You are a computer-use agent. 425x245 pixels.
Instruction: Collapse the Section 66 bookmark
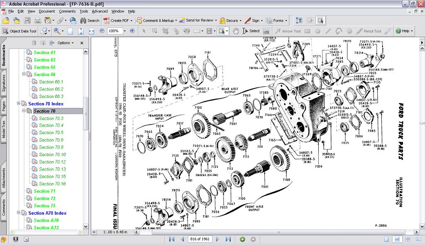pyautogui.click(x=24, y=74)
